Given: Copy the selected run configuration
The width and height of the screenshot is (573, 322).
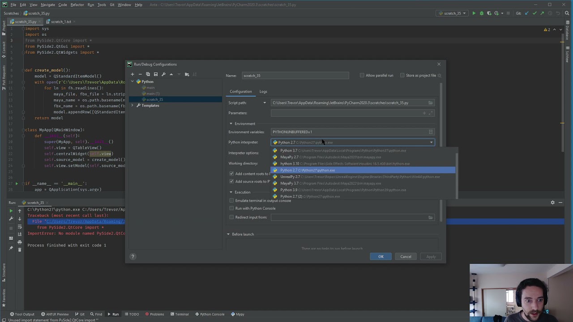Looking at the screenshot, I should (x=148, y=74).
